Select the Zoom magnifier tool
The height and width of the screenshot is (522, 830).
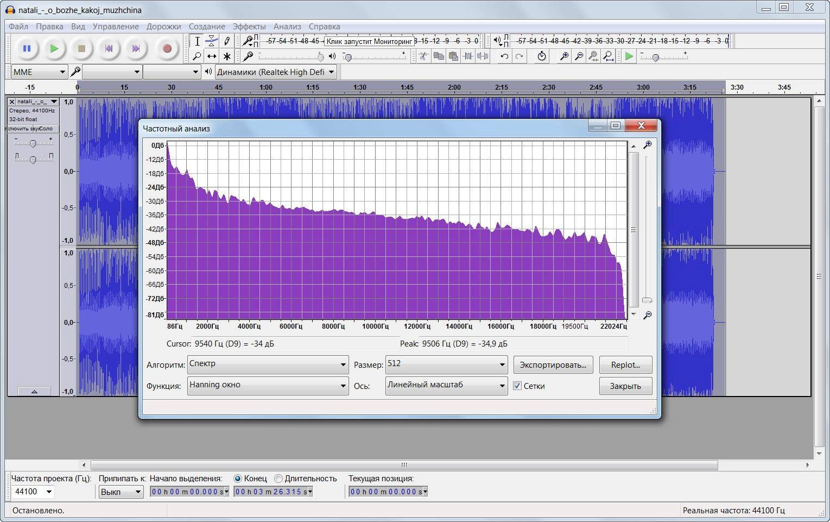pos(197,56)
